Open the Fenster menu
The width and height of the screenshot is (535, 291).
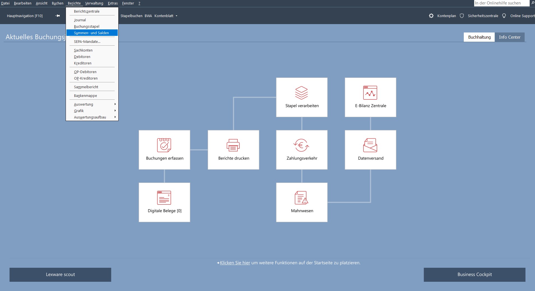click(x=128, y=3)
